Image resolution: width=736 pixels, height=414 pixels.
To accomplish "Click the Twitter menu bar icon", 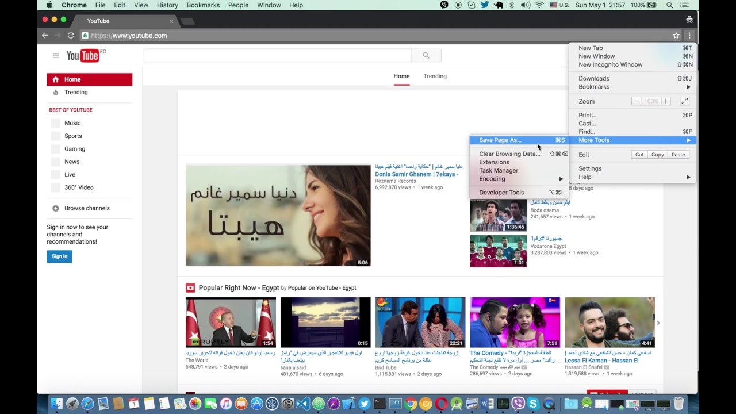I will [x=485, y=5].
